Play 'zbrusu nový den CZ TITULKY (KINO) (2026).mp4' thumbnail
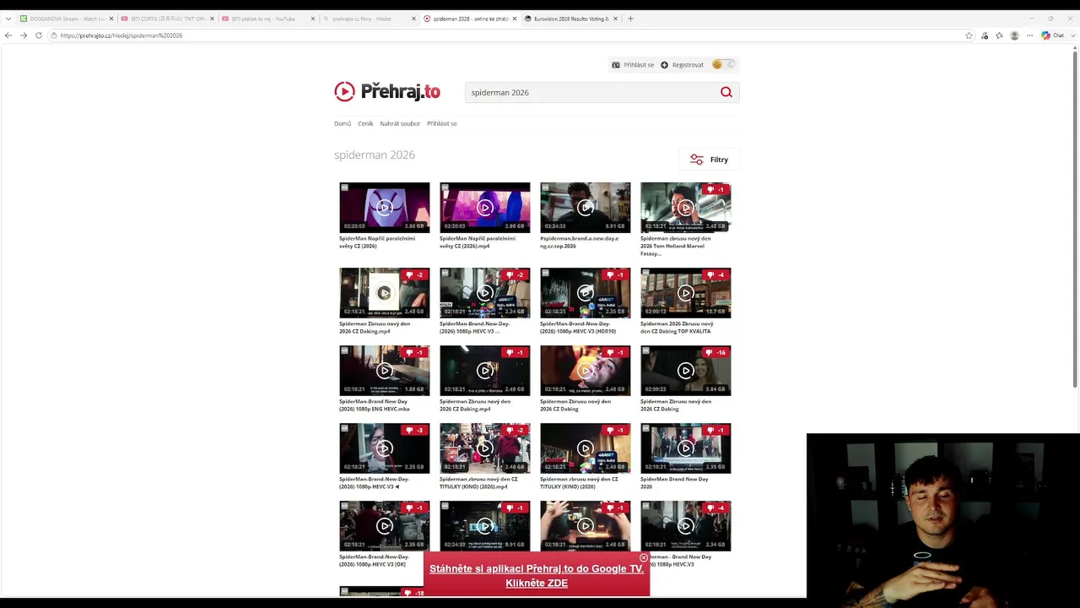The image size is (1080, 608). pyautogui.click(x=485, y=448)
